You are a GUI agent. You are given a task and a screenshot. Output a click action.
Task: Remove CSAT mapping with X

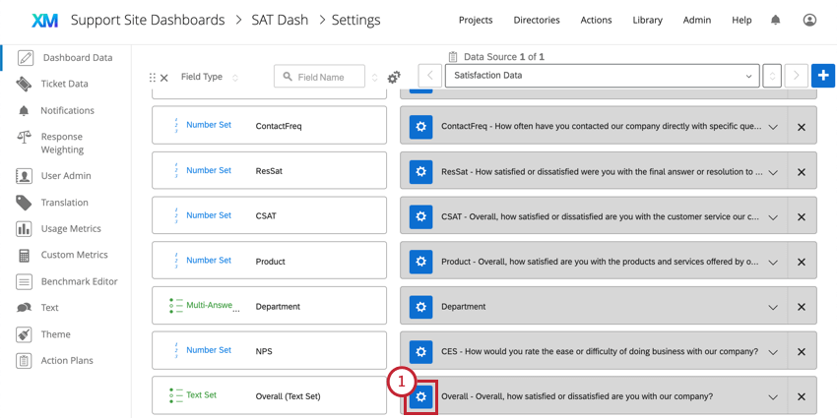coord(802,217)
